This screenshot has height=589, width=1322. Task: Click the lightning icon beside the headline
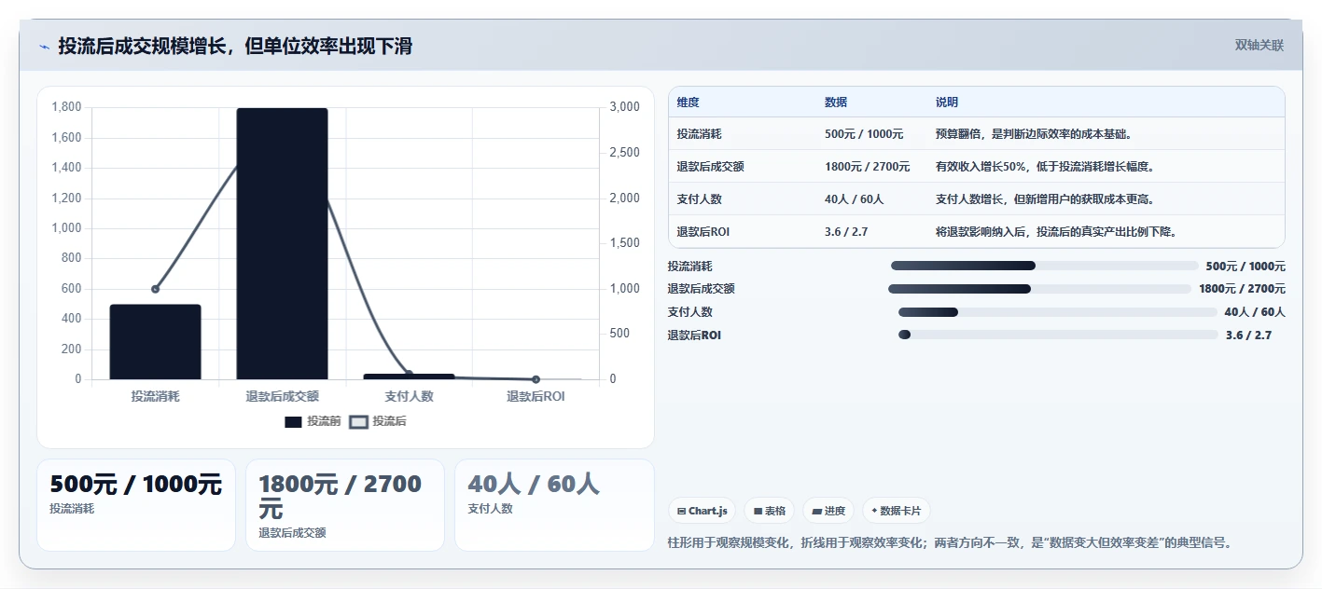click(45, 47)
